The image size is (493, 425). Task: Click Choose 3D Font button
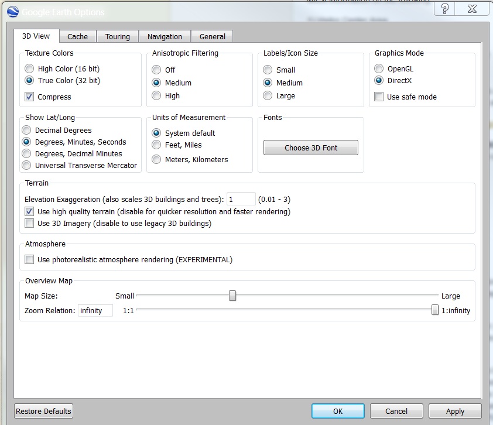[311, 148]
